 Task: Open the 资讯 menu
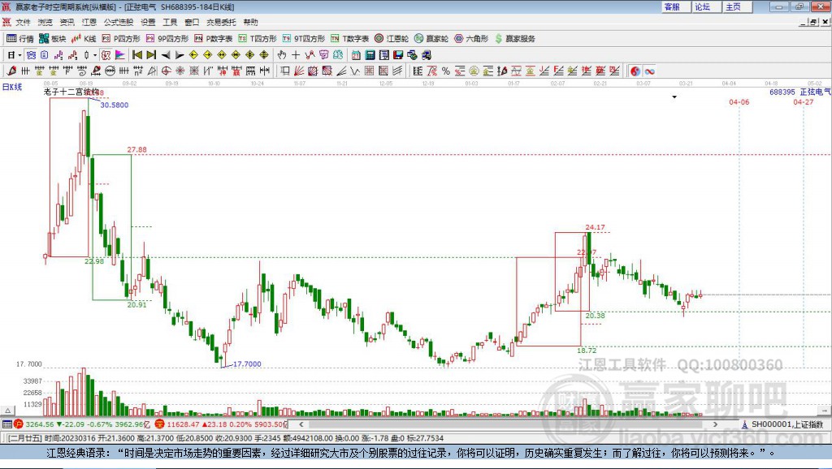(x=67, y=22)
